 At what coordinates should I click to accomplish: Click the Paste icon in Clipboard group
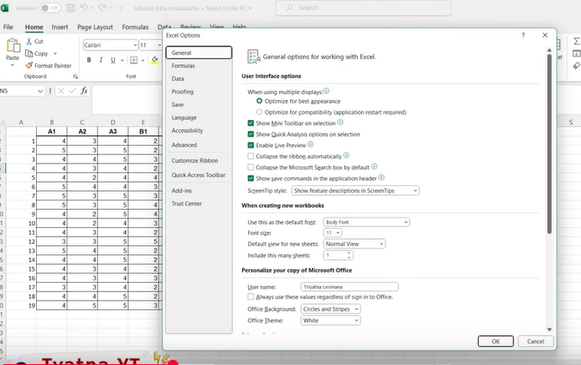click(x=12, y=47)
